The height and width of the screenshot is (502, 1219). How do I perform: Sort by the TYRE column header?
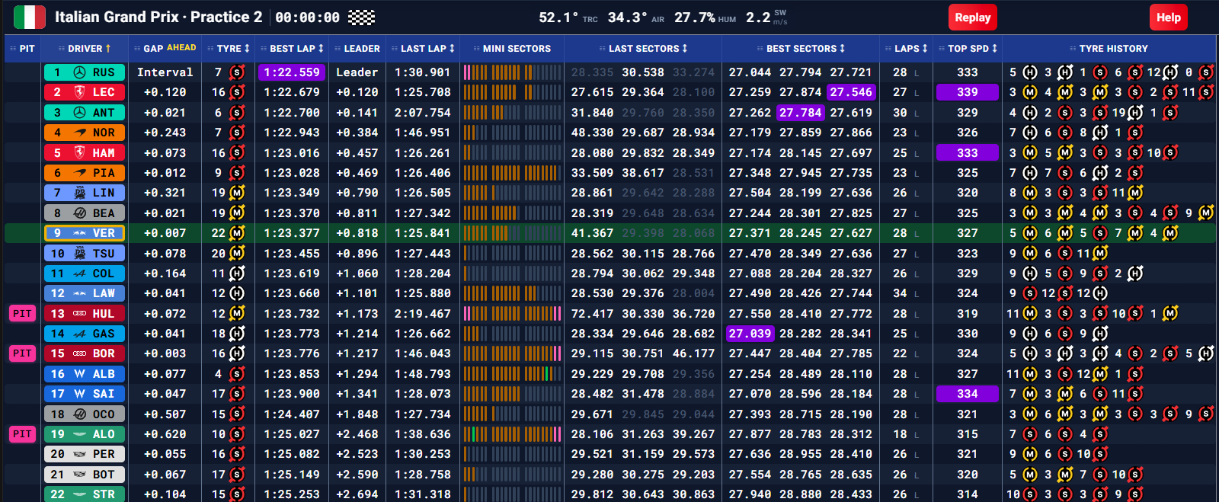(x=229, y=48)
